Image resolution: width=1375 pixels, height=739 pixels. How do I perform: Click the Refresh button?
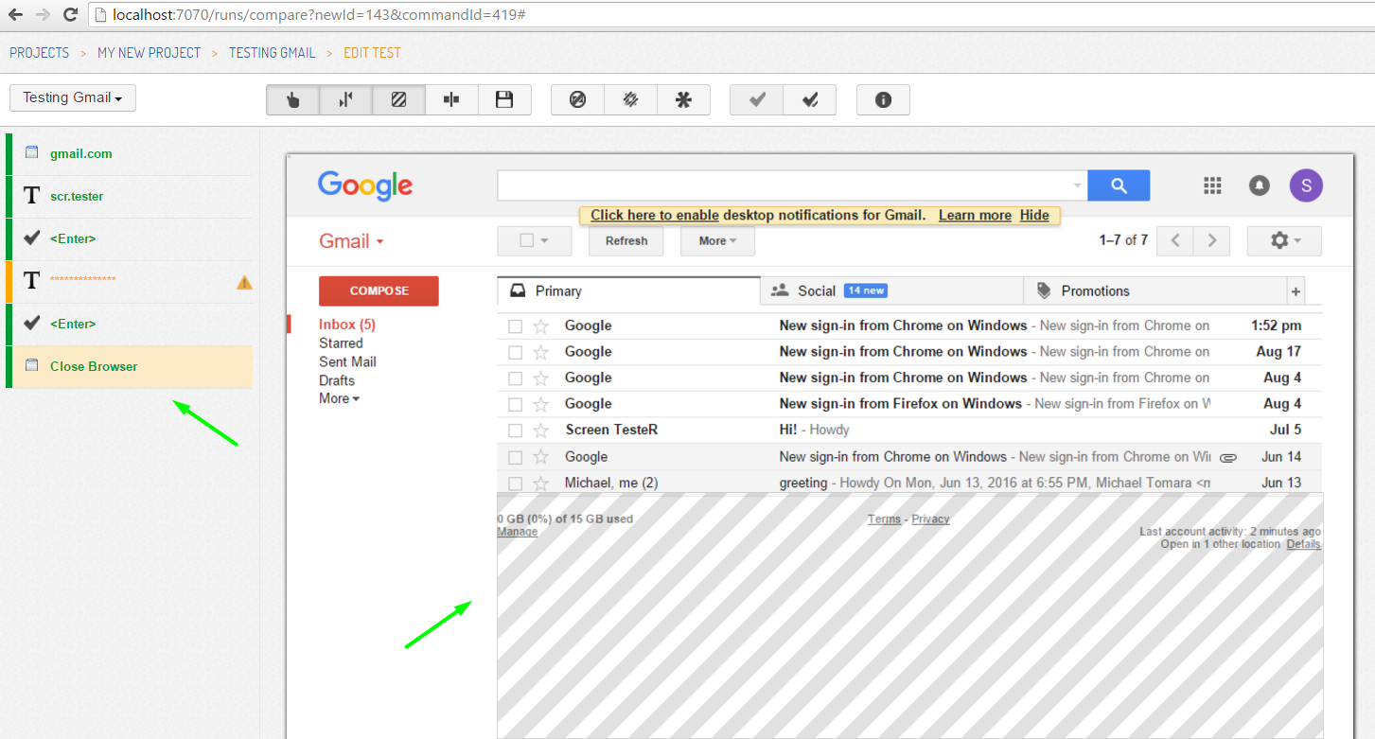[626, 240]
